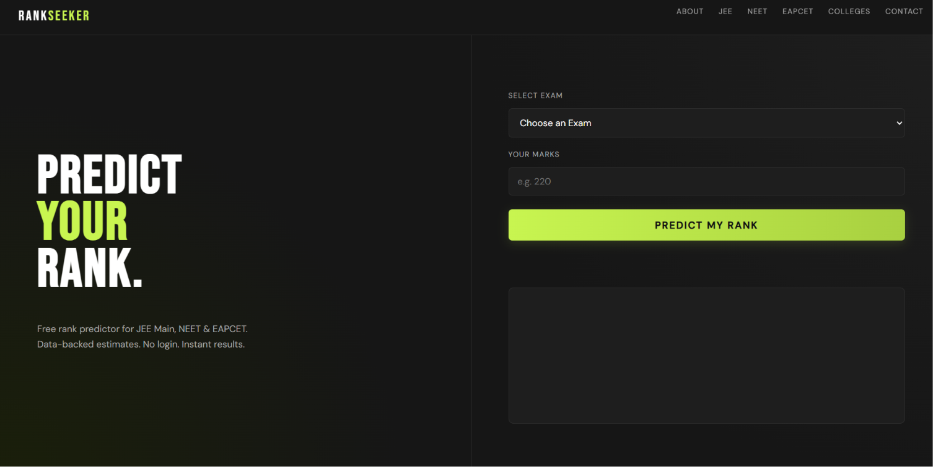
Task: Focus the Your Marks input field
Action: coord(706,181)
